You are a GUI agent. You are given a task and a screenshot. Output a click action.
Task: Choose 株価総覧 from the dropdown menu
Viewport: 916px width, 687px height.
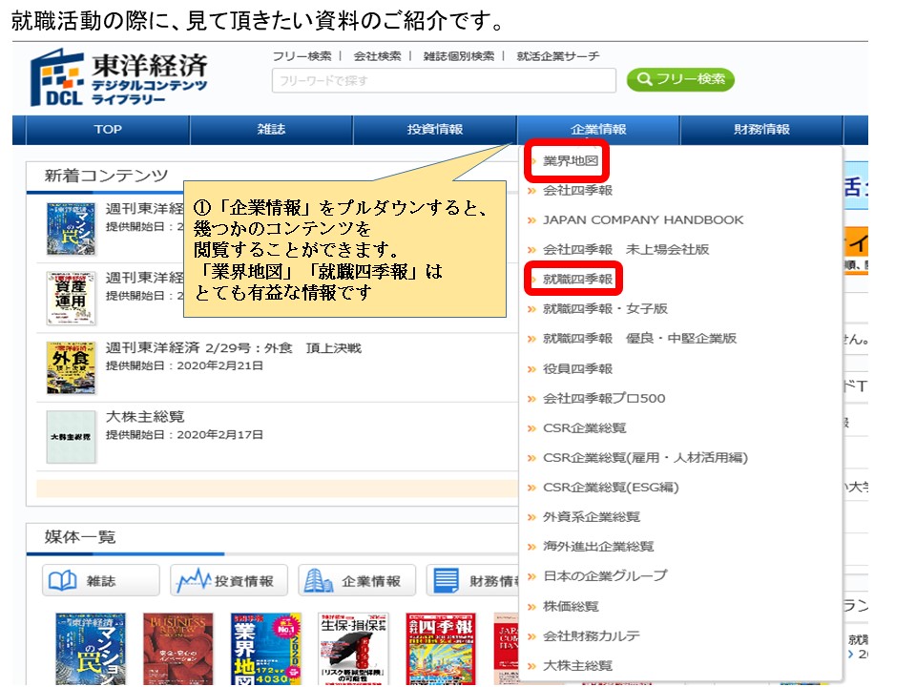[571, 607]
